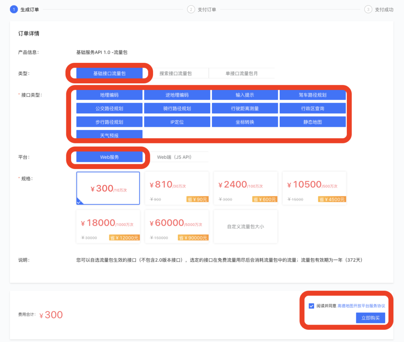
Task: Deselect 驾车路径规划 interface
Action: click(312, 95)
